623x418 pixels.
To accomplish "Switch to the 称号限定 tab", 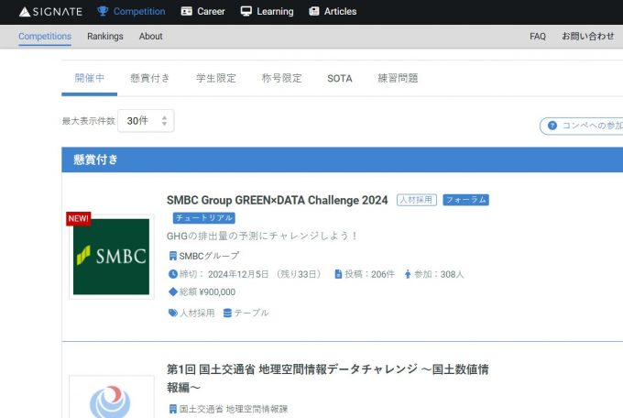I will [281, 78].
